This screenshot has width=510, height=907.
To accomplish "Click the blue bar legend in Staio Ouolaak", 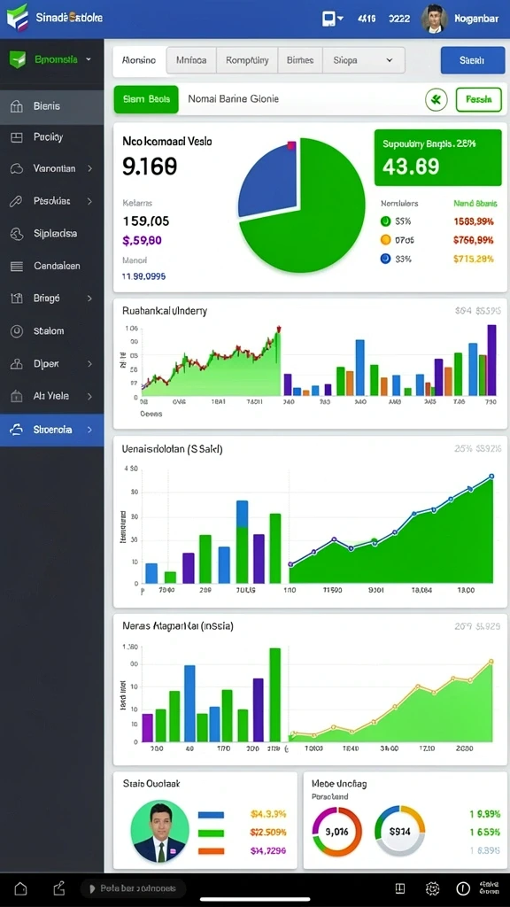I will click(x=211, y=814).
